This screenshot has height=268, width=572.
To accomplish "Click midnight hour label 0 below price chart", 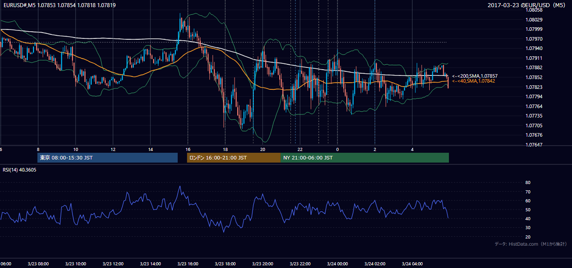I will pos(337,149).
